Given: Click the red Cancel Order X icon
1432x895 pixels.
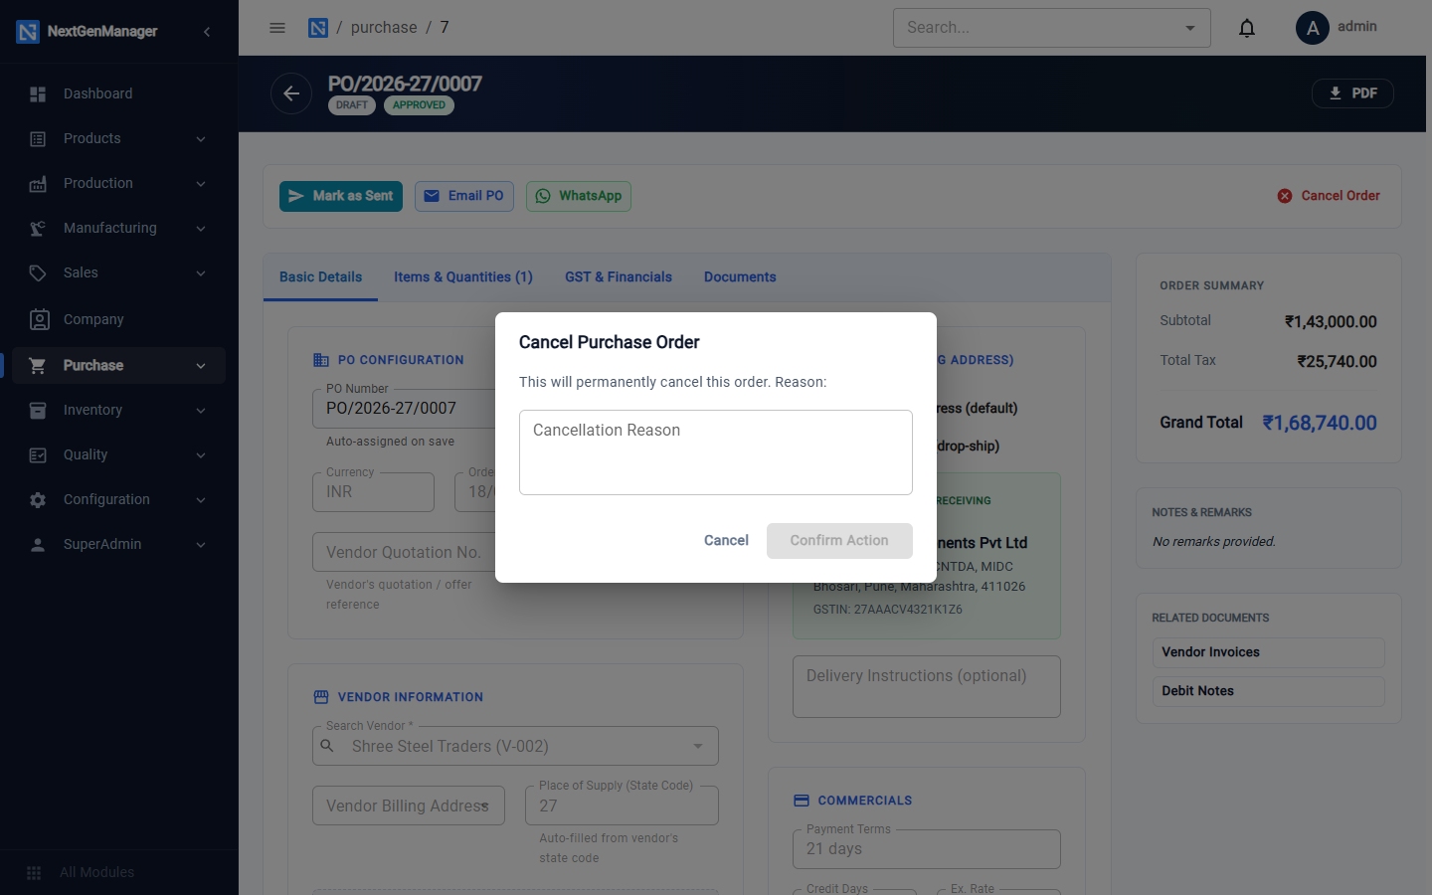Looking at the screenshot, I should (x=1285, y=196).
